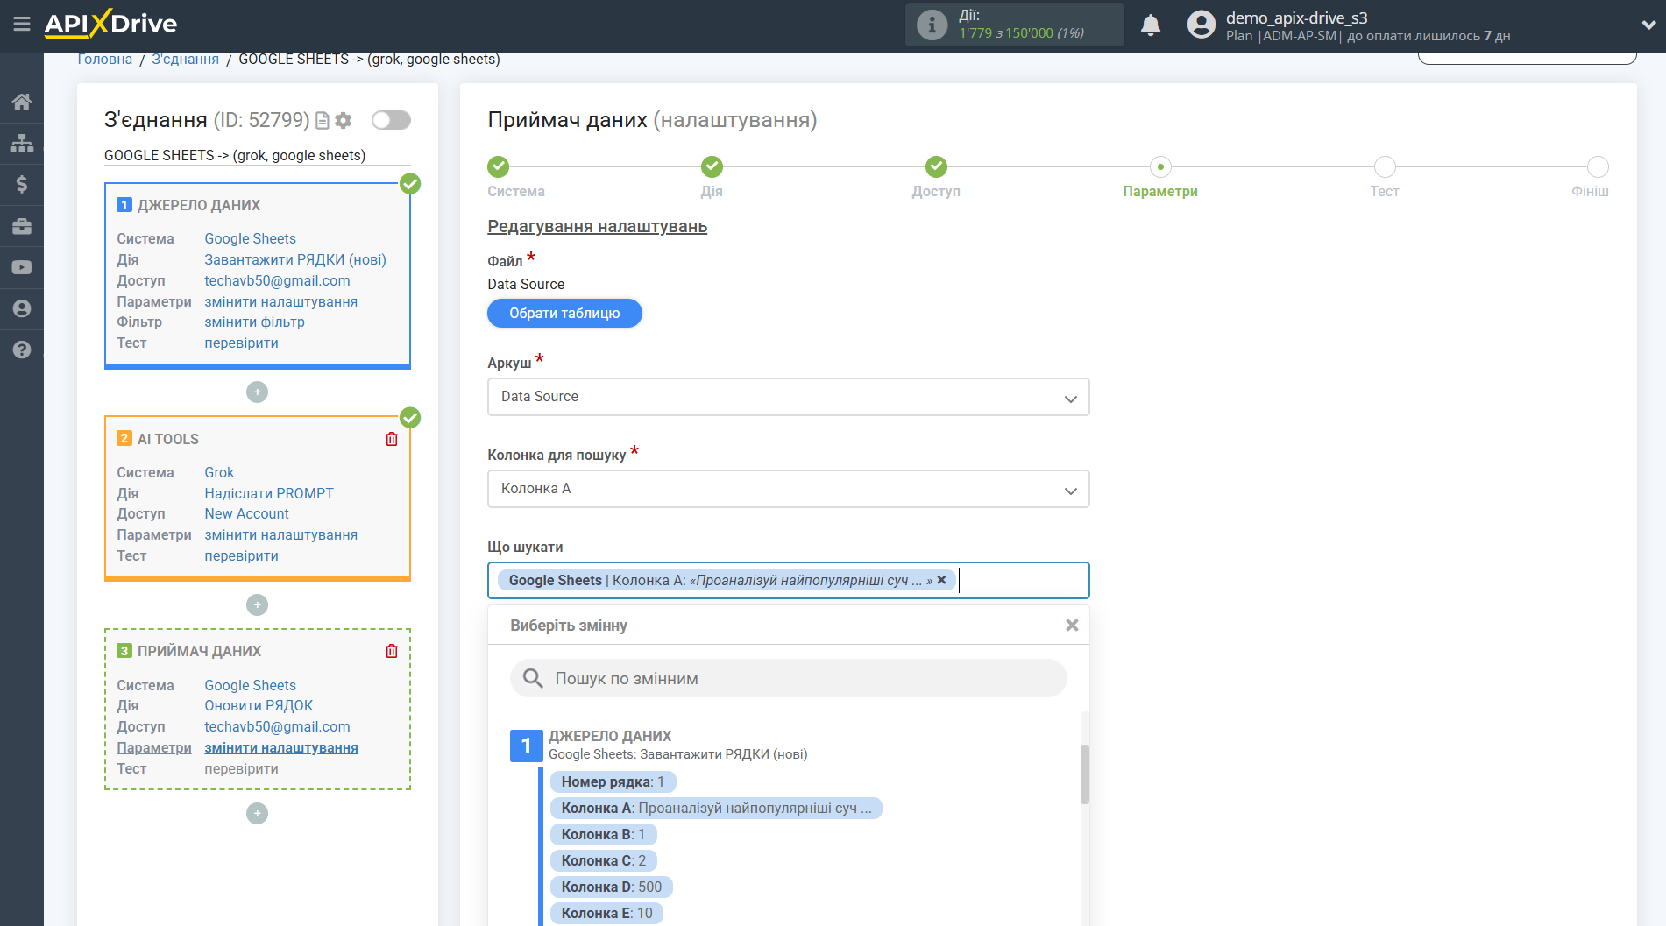Open the notifications bell

[x=1151, y=25]
